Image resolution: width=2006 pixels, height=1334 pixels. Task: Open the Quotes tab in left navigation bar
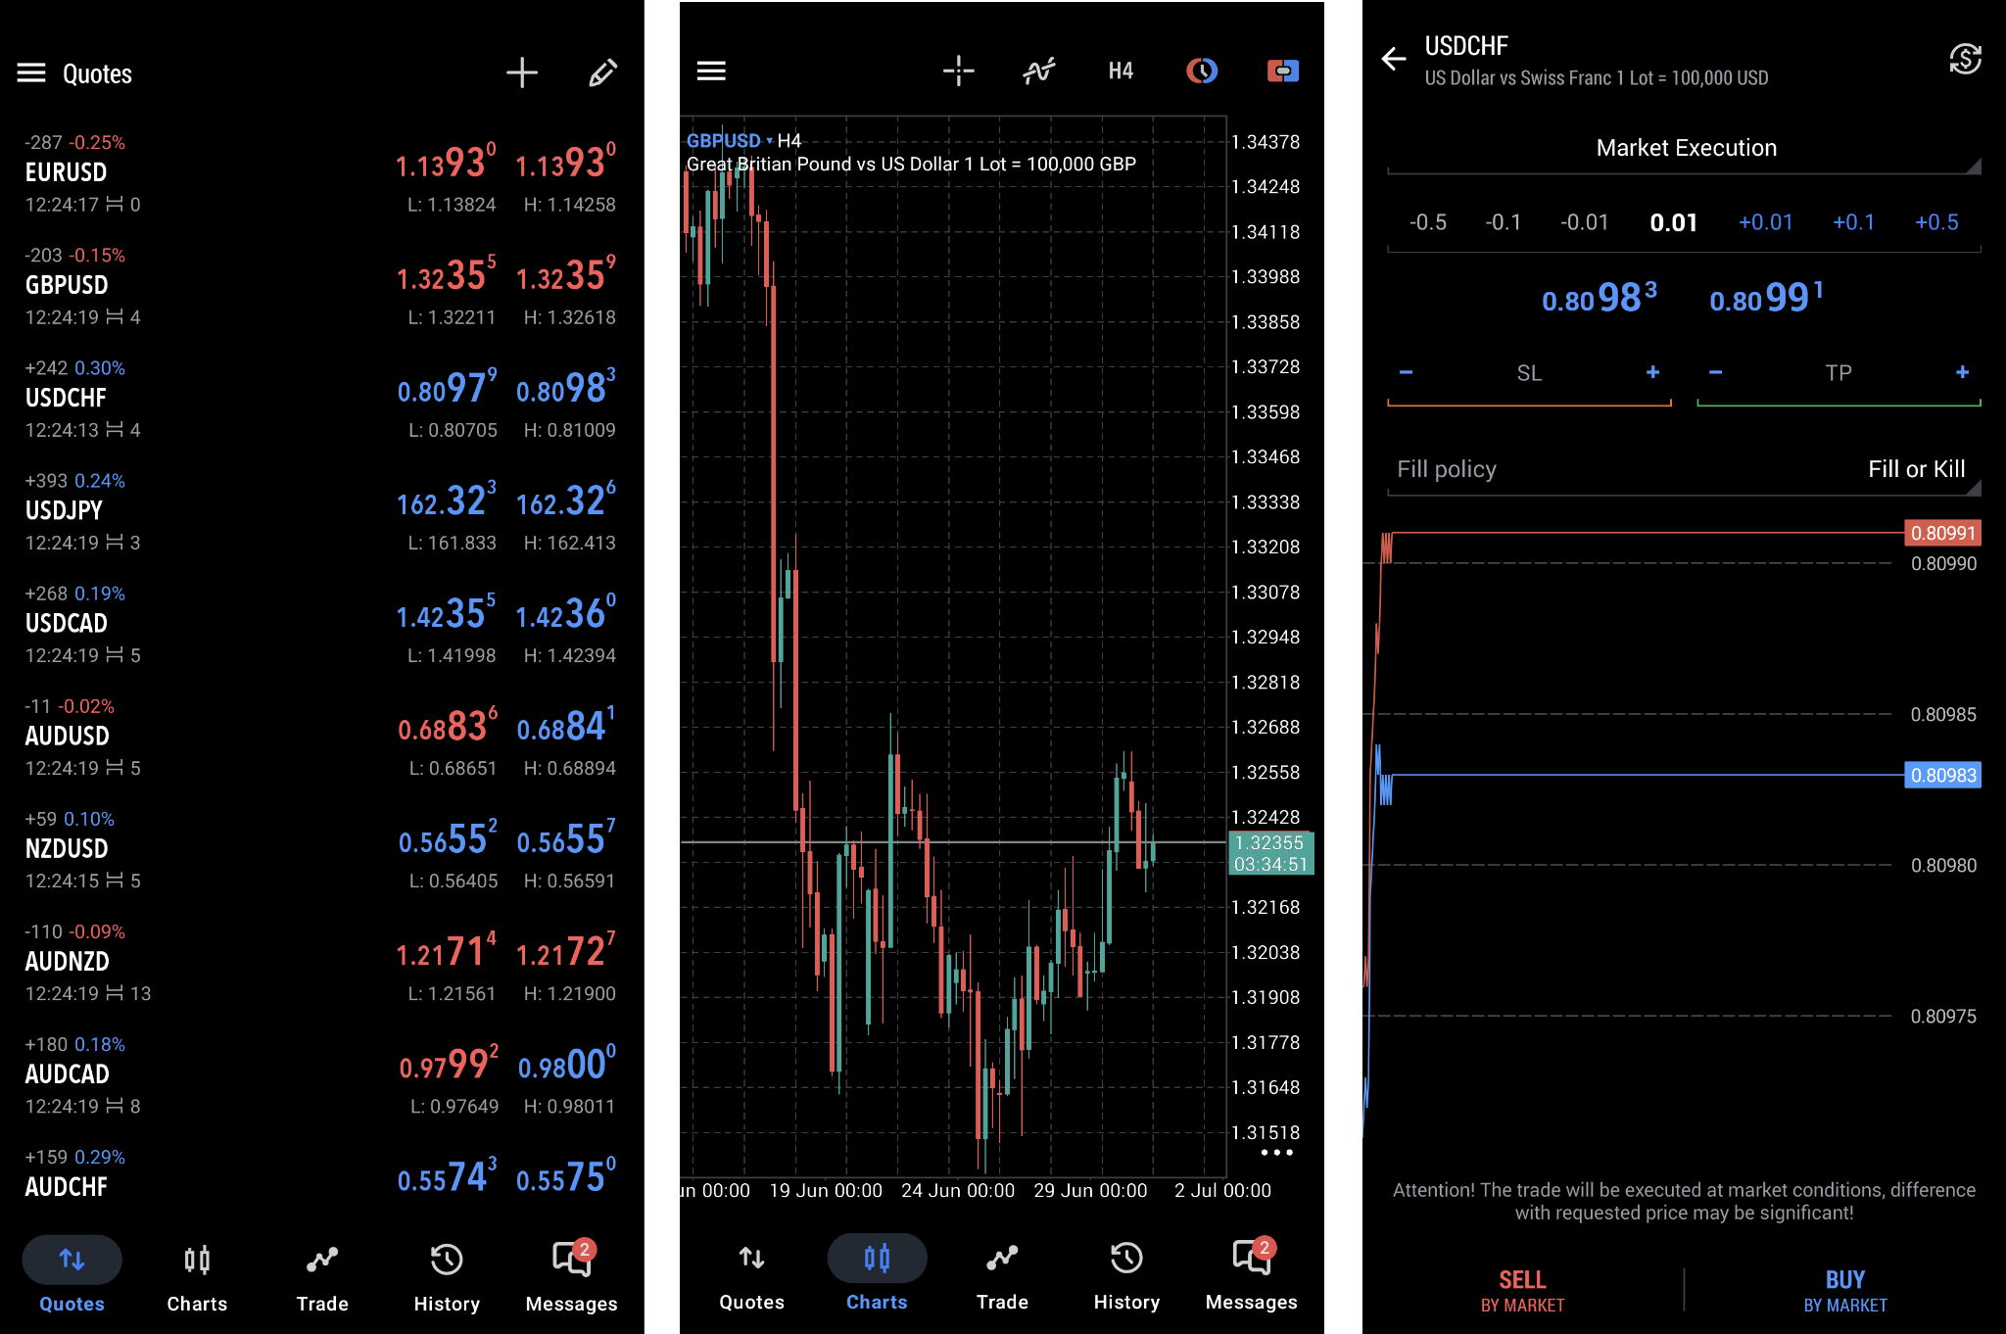click(72, 1275)
